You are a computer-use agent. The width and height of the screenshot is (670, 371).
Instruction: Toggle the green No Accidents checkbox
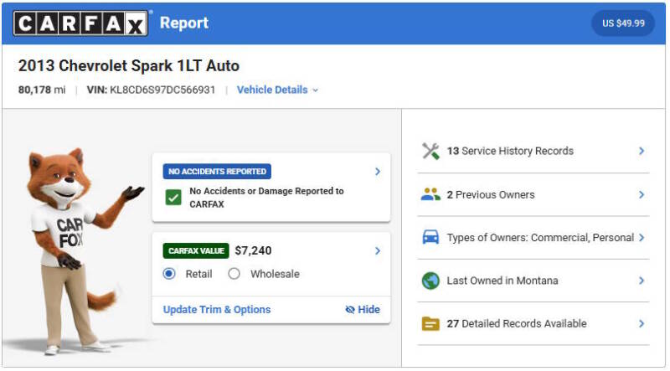173,198
